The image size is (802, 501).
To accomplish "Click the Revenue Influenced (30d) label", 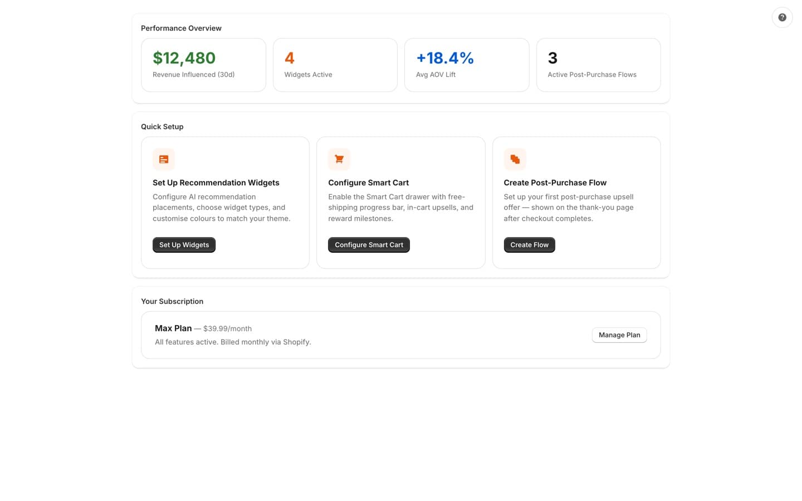I will (194, 75).
